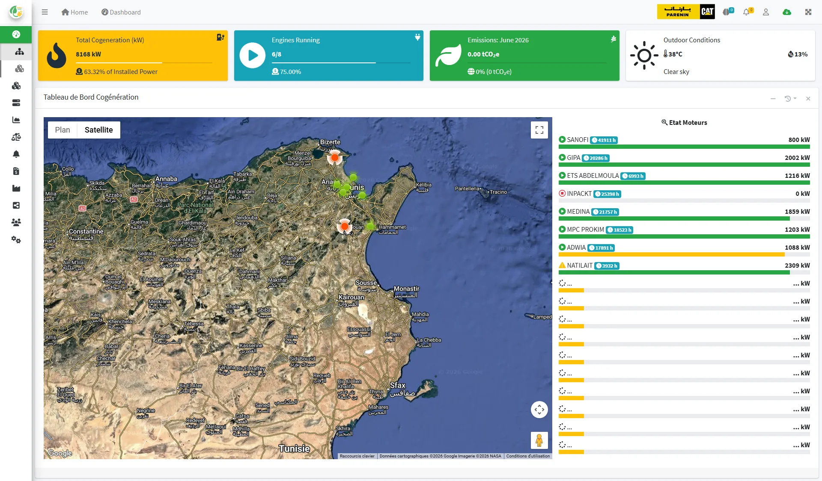Open the server sidebar icon
Screen dimensions: 822x481
pyautogui.click(x=16, y=103)
